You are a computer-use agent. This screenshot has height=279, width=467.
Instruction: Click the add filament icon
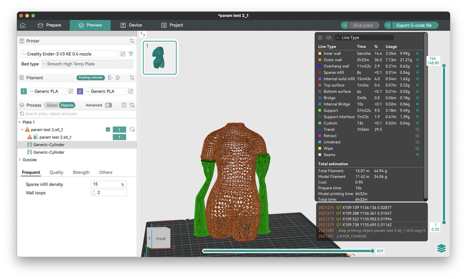click(118, 78)
